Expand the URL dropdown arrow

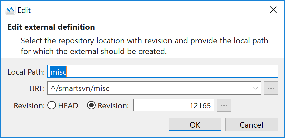click(255, 89)
